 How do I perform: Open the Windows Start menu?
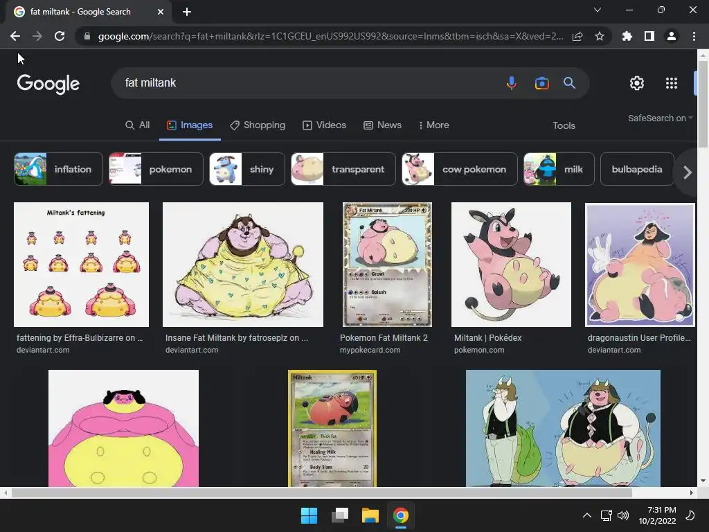[309, 515]
